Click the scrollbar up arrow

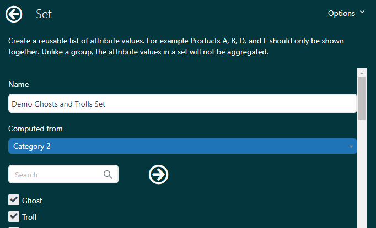[362, 73]
